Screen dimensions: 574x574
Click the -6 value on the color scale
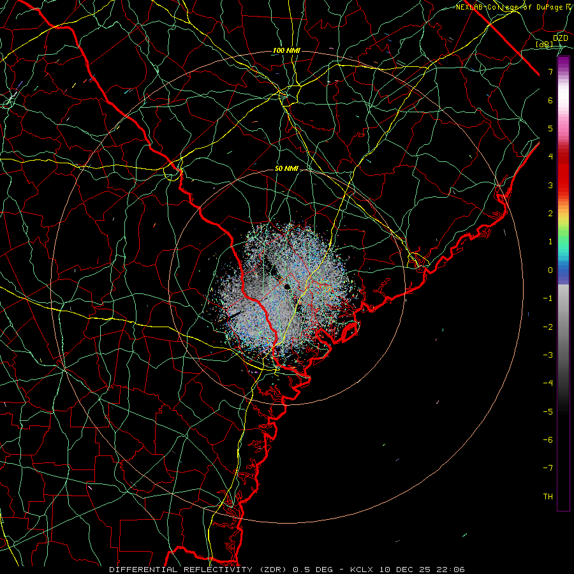pyautogui.click(x=548, y=440)
